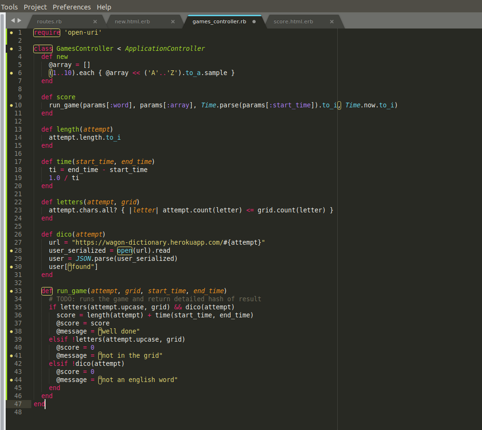This screenshot has height=430, width=482.
Task: Open the Project menu
Action: [x=35, y=7]
